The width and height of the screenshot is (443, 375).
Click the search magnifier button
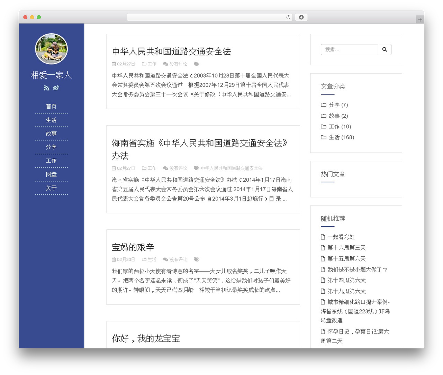pos(385,49)
